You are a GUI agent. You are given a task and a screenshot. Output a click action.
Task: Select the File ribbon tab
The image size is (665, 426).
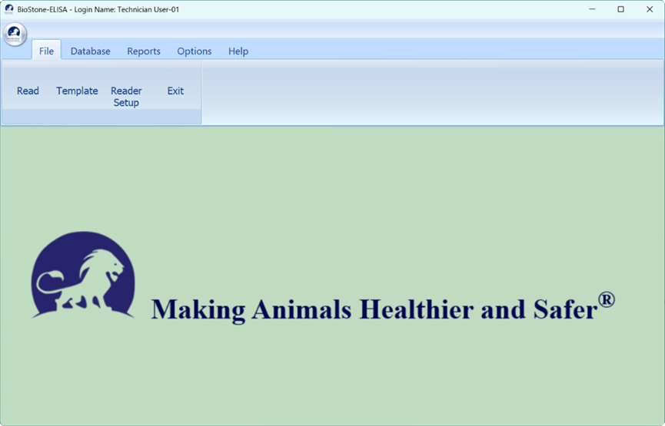click(46, 51)
